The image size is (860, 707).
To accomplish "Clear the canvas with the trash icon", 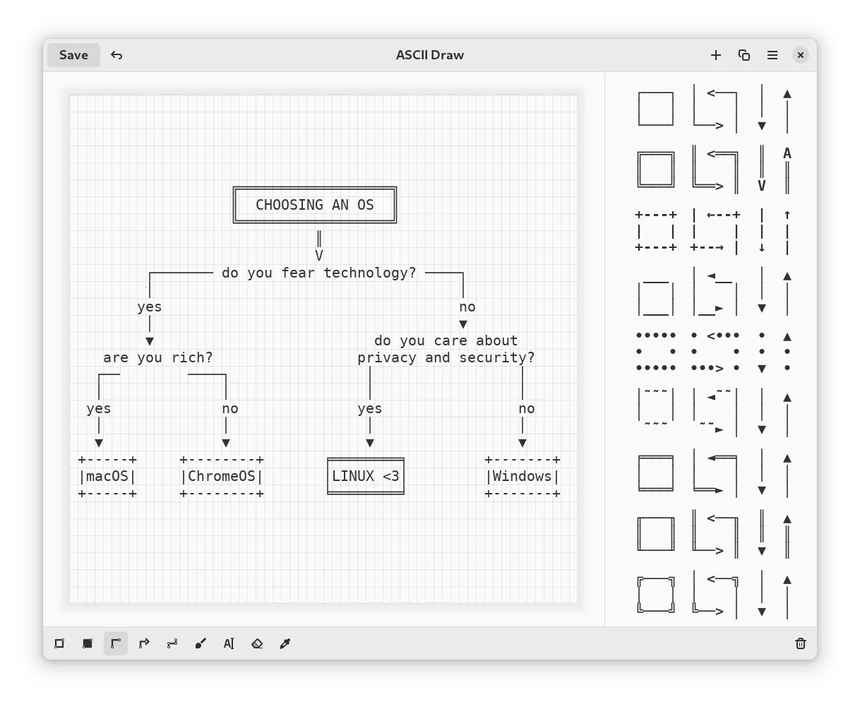I will tap(801, 643).
